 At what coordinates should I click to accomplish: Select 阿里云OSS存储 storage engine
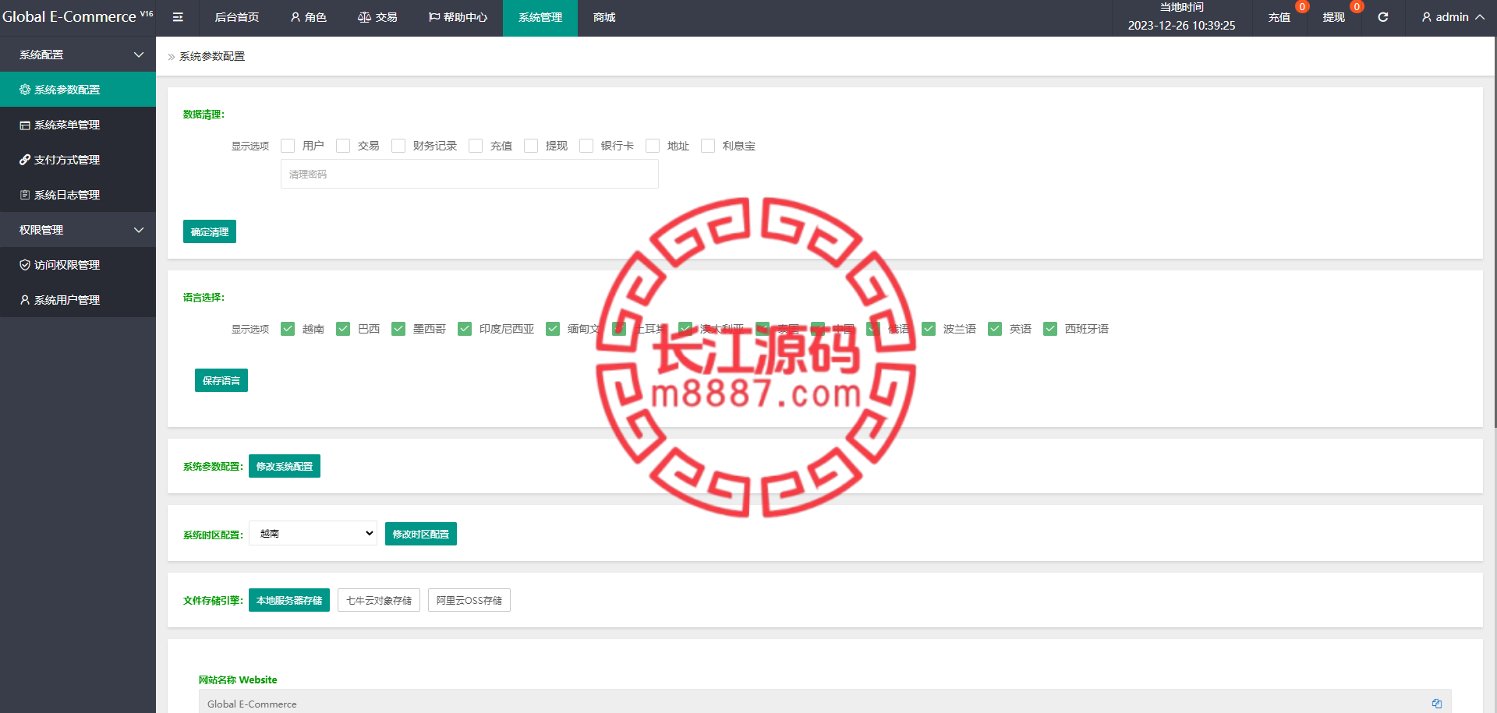pos(469,600)
